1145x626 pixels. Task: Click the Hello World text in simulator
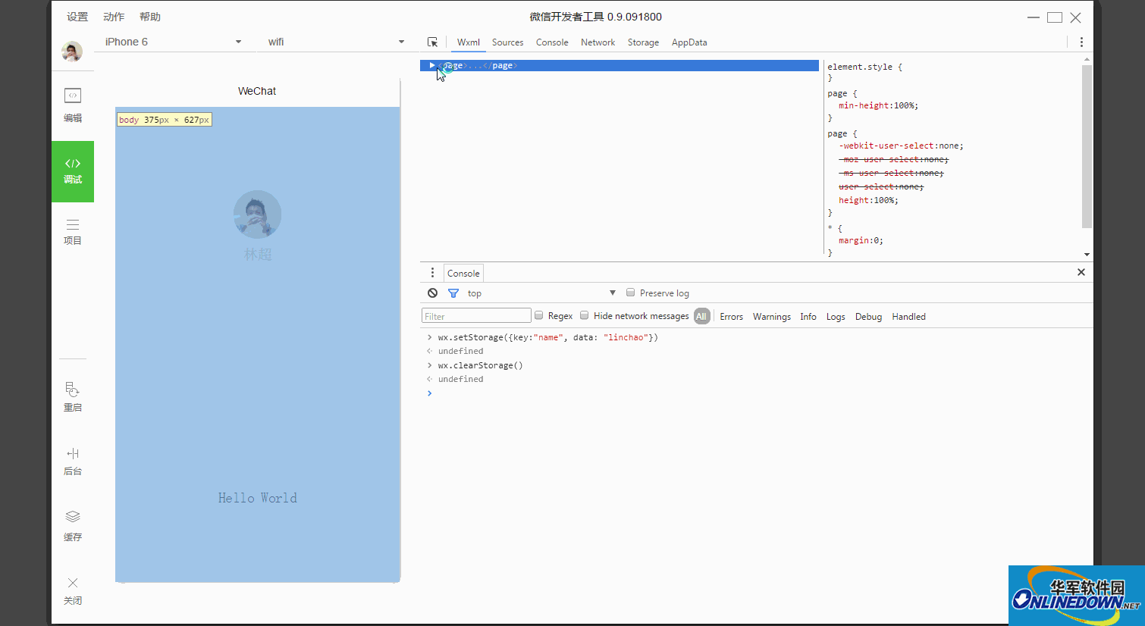coord(258,498)
